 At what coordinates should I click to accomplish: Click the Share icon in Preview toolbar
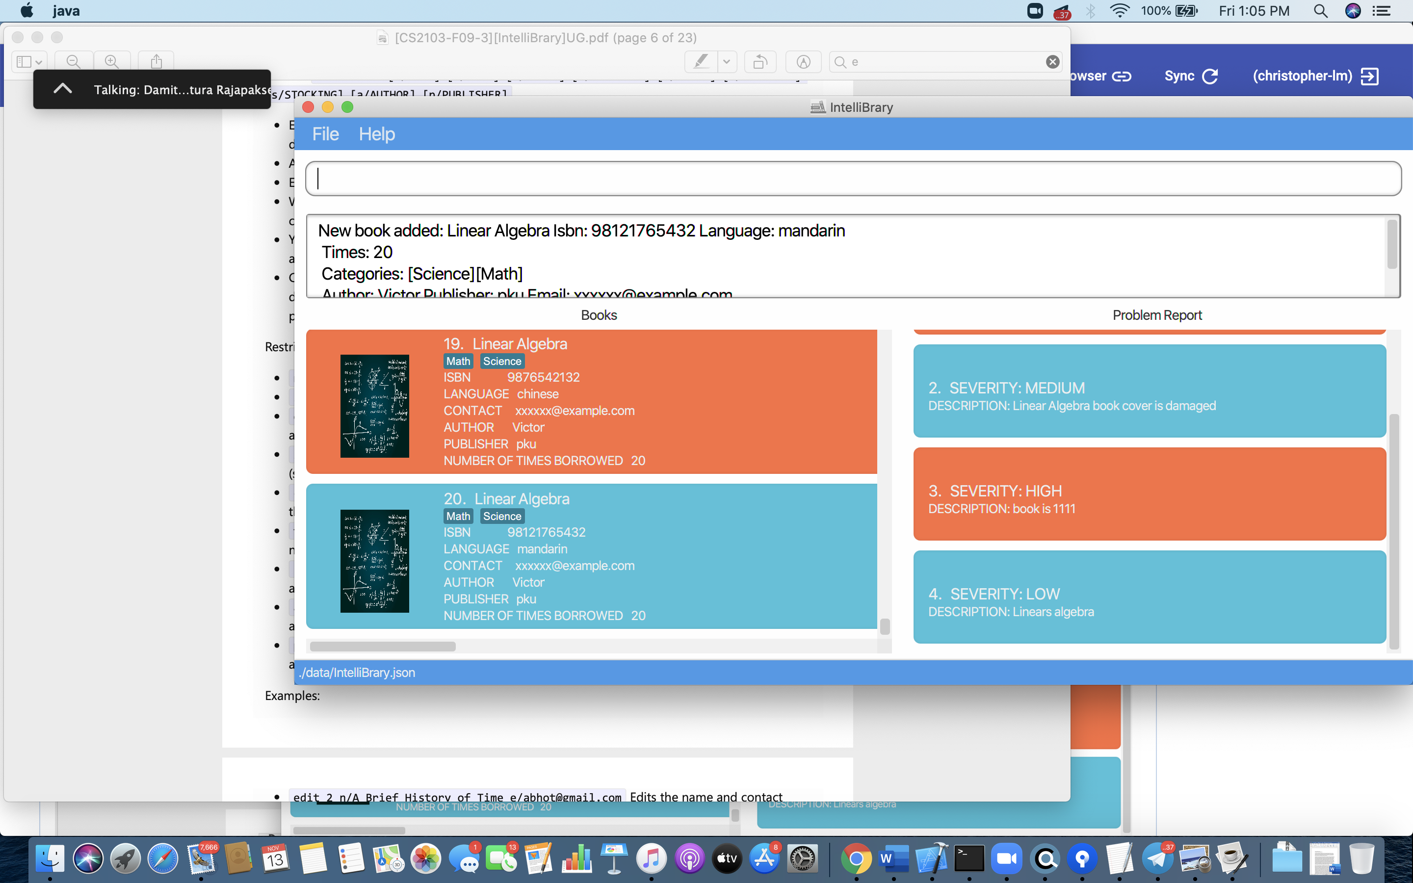(156, 61)
